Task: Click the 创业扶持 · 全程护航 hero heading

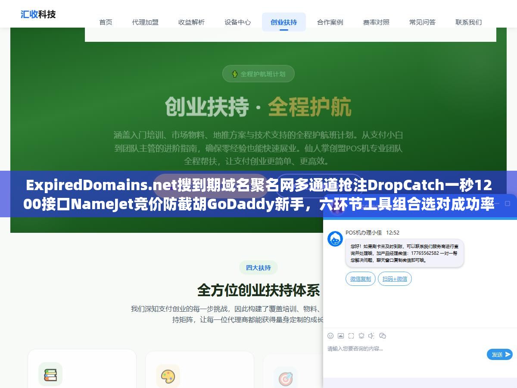Action: 258,107
